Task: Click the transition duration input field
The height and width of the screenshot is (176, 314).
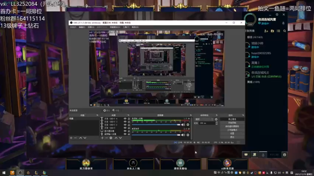Action: click(207, 123)
